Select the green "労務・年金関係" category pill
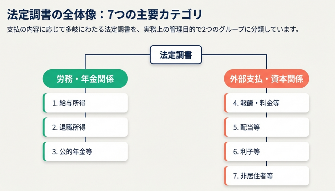 coord(85,79)
